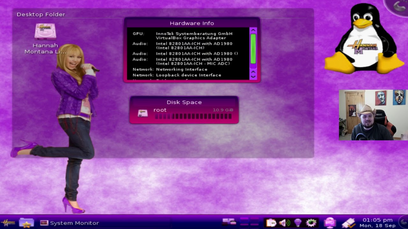Screen dimensions: 408x229
Task: Open the panel toolbox at taskbar end
Action: (404, 222)
